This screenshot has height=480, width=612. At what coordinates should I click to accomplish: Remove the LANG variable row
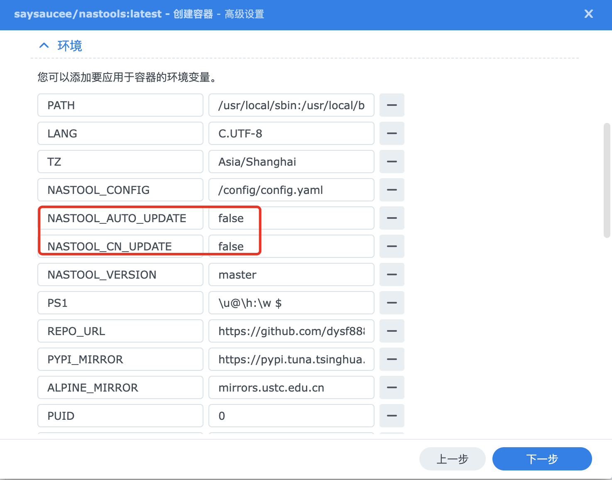pyautogui.click(x=392, y=133)
